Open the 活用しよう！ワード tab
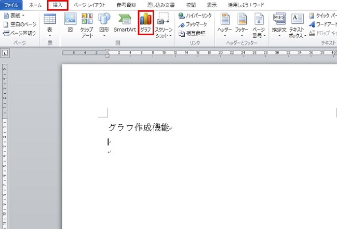Viewport: 337px width, 229px height. point(246,5)
